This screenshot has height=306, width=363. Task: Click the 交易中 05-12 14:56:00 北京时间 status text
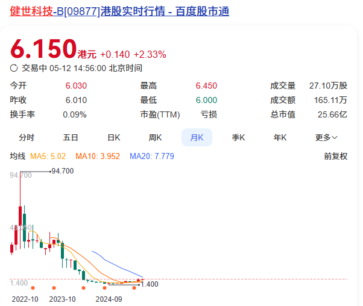point(82,68)
